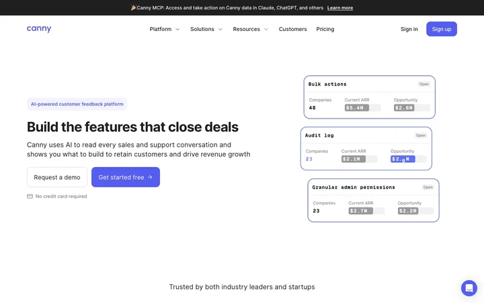Click the credit card icon
Viewport: 484px width, 303px height.
[x=30, y=197]
